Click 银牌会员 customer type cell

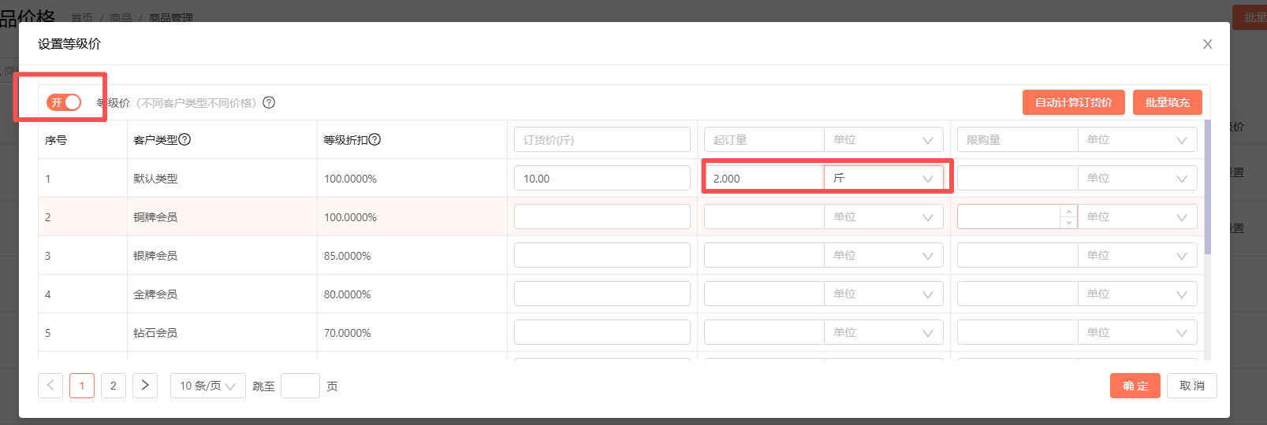coord(222,256)
